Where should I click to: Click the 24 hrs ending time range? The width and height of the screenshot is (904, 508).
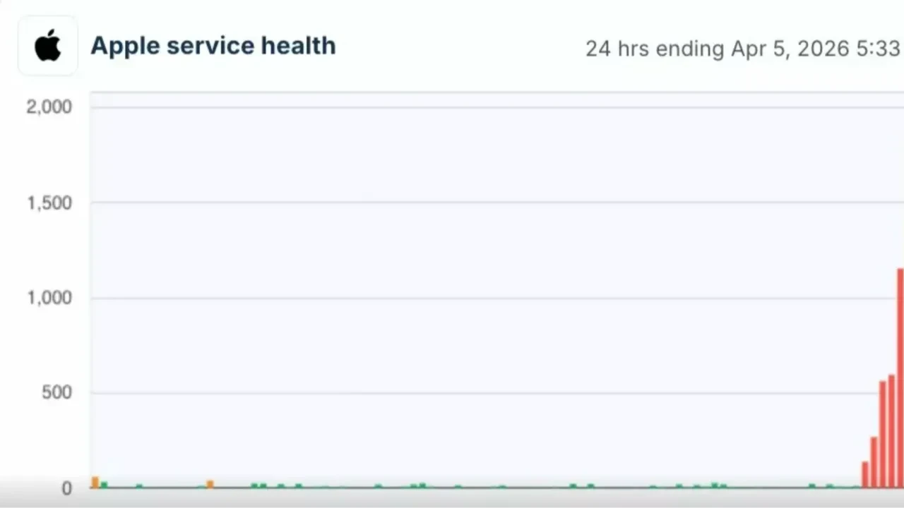click(742, 49)
